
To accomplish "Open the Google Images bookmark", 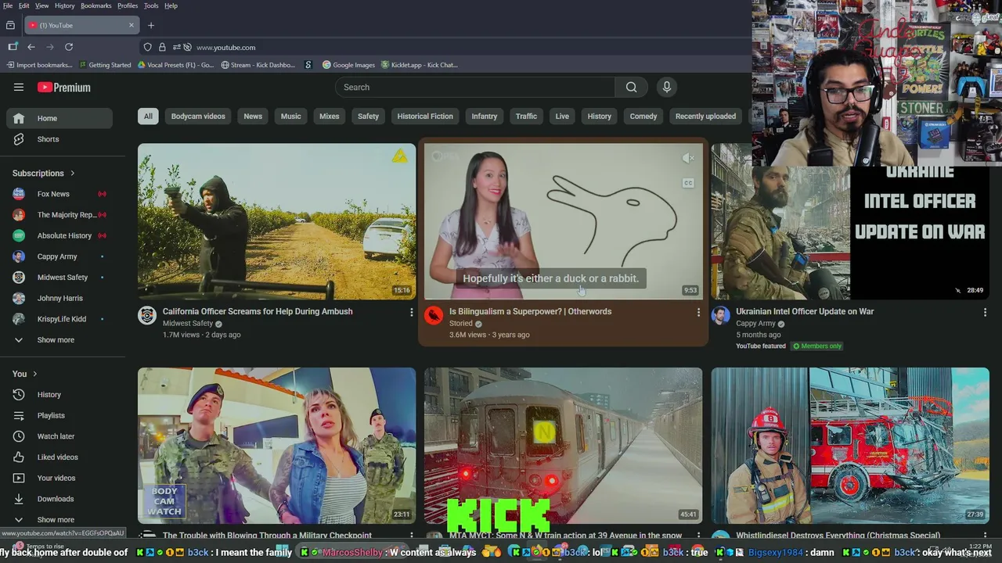I will pyautogui.click(x=348, y=65).
